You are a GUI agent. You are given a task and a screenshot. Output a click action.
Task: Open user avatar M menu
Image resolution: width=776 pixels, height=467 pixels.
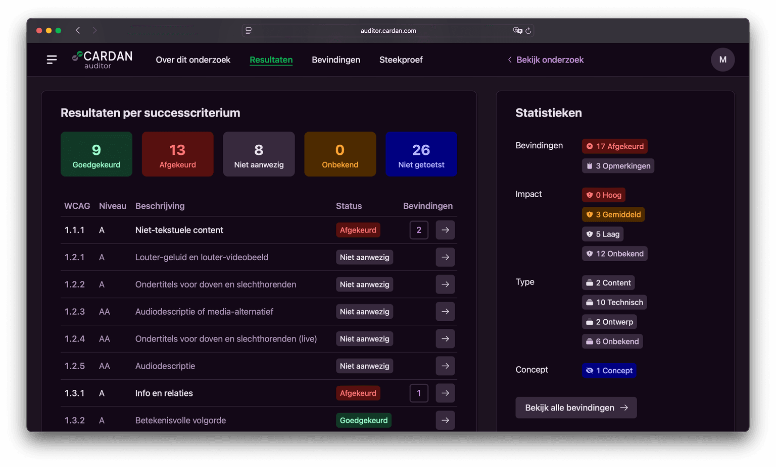[x=723, y=60]
